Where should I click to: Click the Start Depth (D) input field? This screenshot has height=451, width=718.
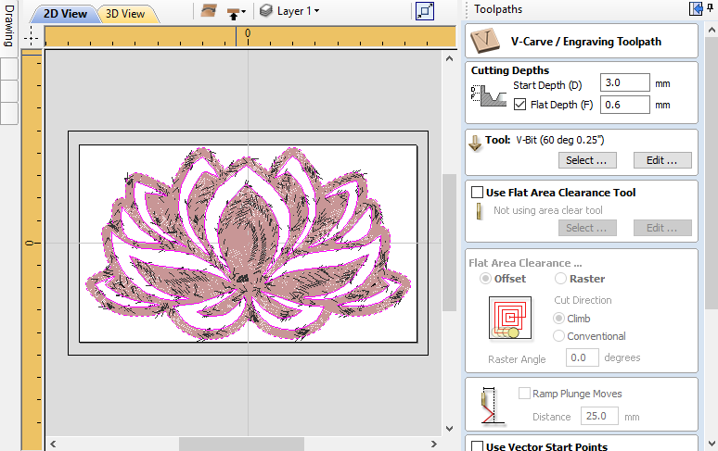click(x=624, y=82)
